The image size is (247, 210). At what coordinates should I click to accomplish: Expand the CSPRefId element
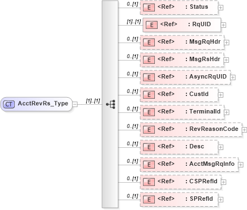point(224,182)
